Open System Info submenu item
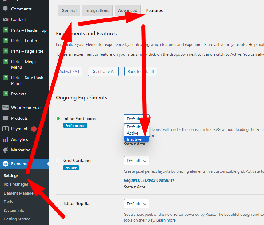This screenshot has width=264, height=225. pyautogui.click(x=14, y=210)
